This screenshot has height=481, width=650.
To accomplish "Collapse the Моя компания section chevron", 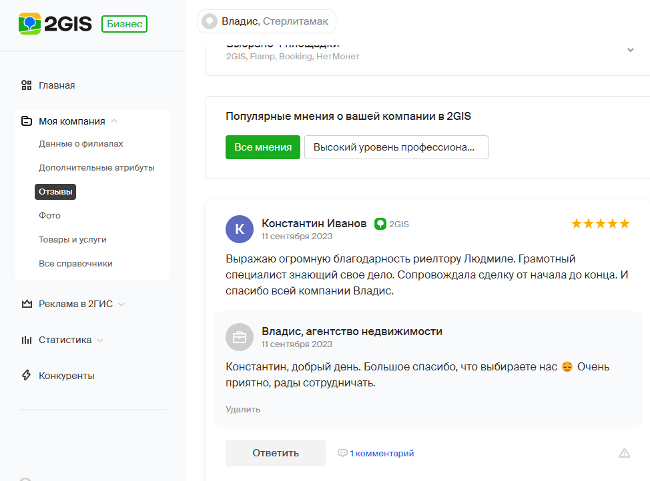I will [x=114, y=121].
